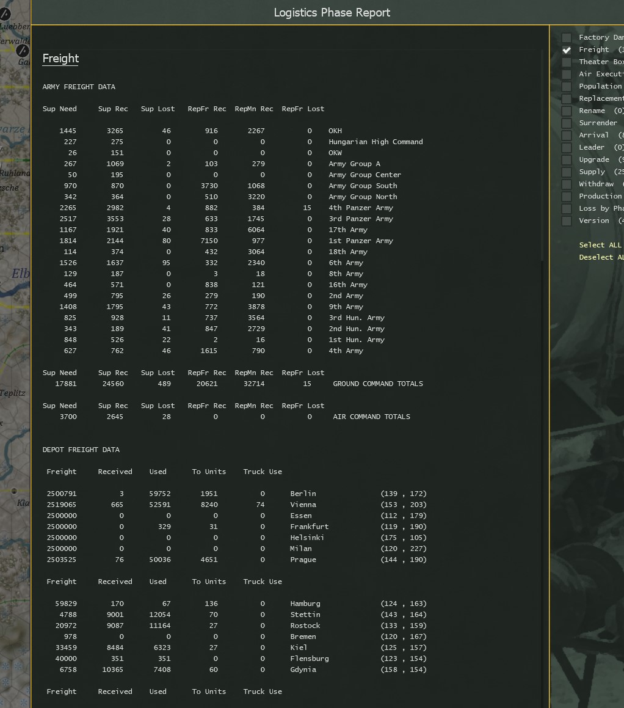Click the Milan depot entry
Screen dimensions: 624x708
(236, 549)
